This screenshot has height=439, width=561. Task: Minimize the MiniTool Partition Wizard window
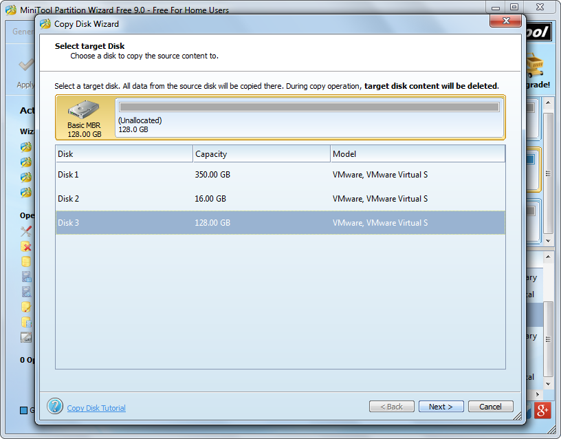(496, 8)
